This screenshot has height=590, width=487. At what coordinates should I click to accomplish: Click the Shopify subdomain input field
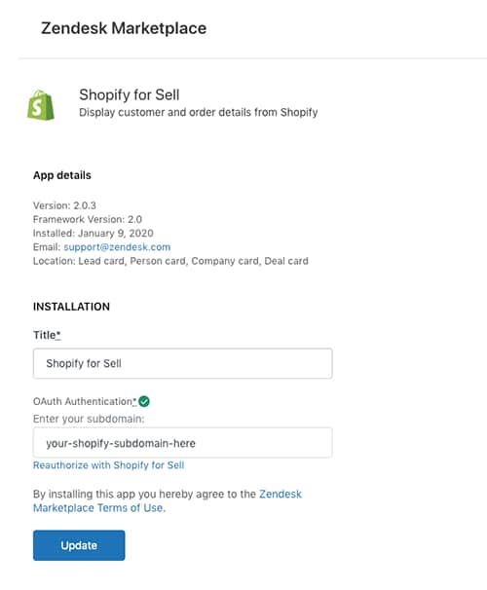click(x=182, y=443)
